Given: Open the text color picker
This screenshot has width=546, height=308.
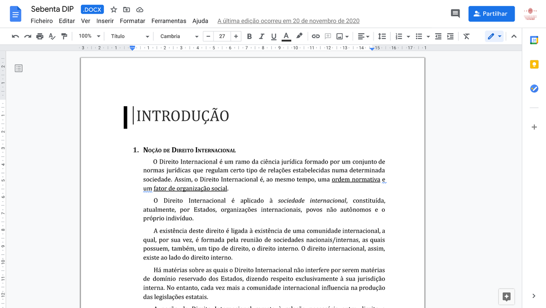Looking at the screenshot, I should 286,36.
